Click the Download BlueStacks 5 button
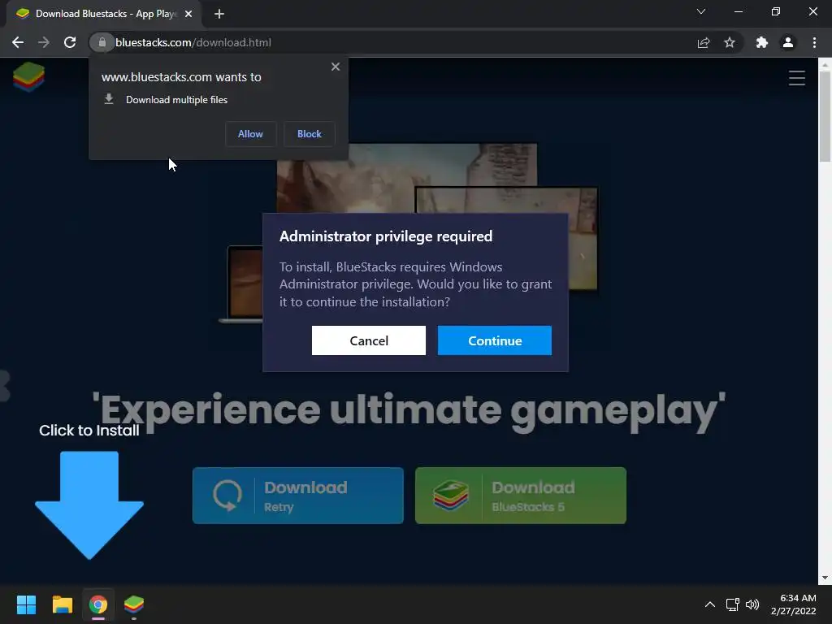Viewport: 832px width, 624px height. pos(521,496)
